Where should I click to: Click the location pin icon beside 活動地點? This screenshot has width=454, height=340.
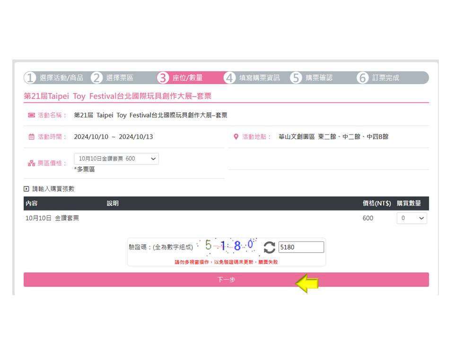pos(236,137)
